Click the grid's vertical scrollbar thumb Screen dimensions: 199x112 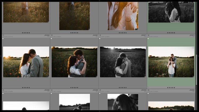click(196, 70)
